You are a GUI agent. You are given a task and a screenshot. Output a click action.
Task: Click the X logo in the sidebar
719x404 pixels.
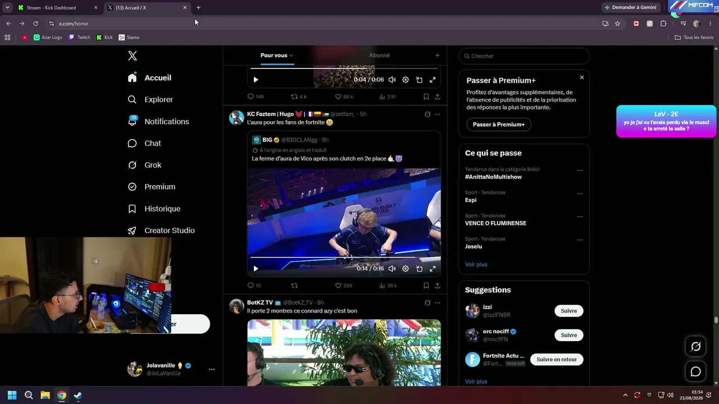tap(133, 56)
